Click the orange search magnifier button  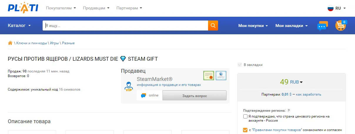(x=213, y=26)
